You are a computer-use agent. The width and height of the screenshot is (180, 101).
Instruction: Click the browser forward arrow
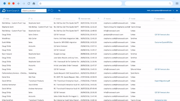tap(24, 3)
